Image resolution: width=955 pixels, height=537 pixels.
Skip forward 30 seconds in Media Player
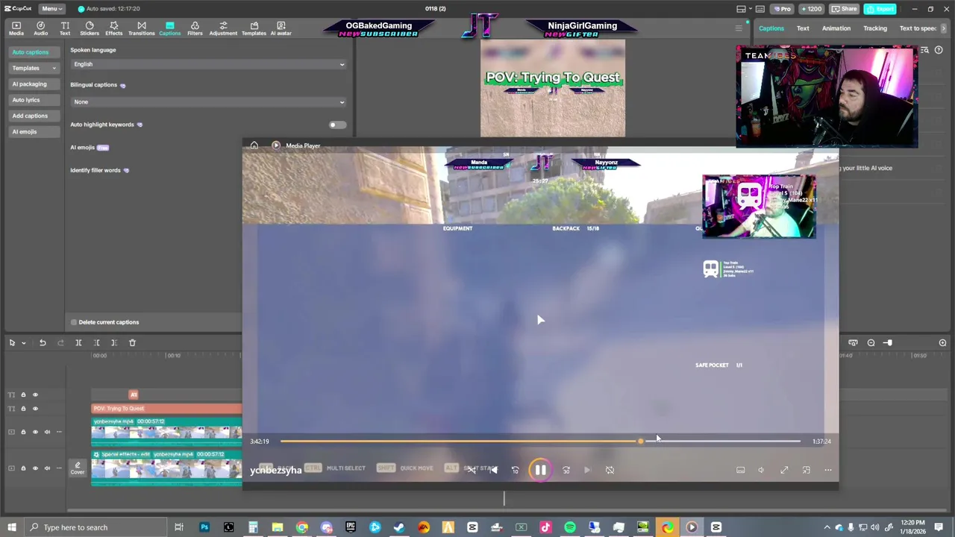[566, 470]
